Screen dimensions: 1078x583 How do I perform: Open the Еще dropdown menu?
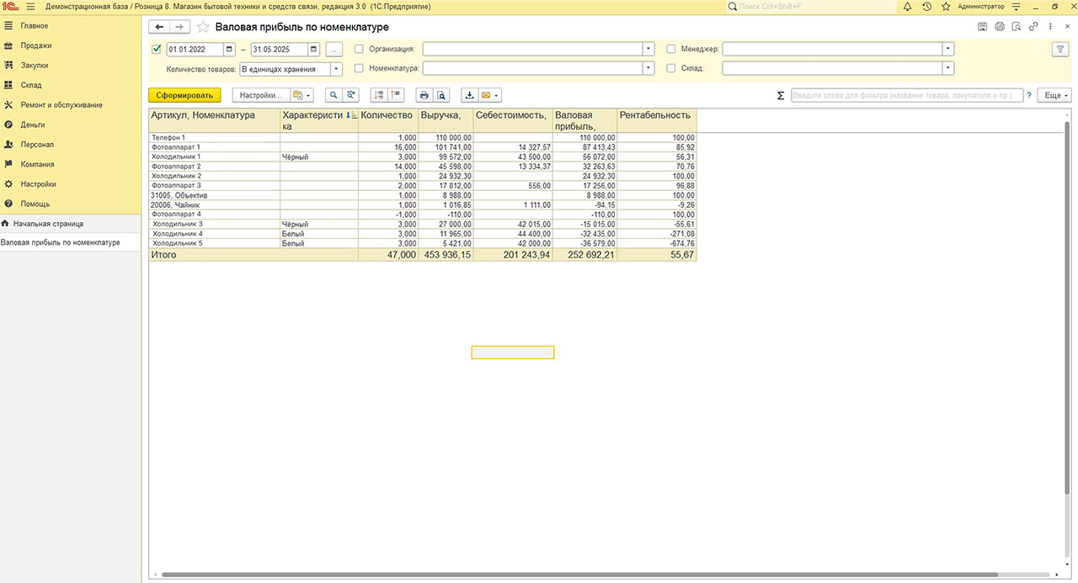click(x=1054, y=96)
